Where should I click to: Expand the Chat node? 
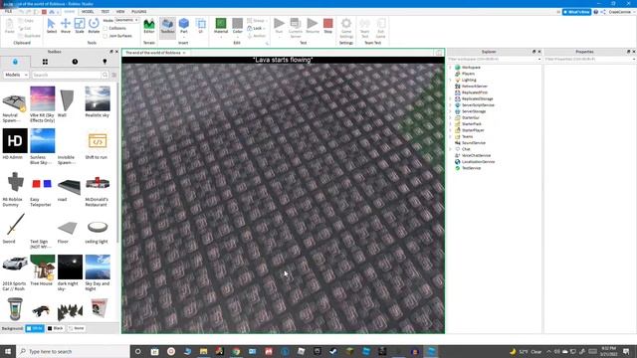click(x=451, y=149)
